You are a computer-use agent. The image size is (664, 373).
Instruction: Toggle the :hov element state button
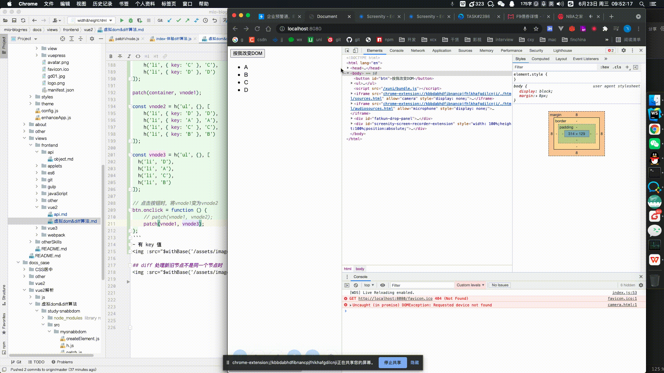[605, 67]
